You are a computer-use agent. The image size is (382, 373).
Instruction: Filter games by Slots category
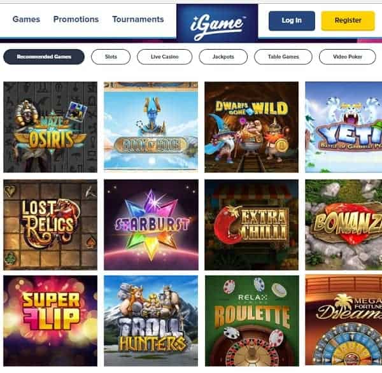click(111, 57)
